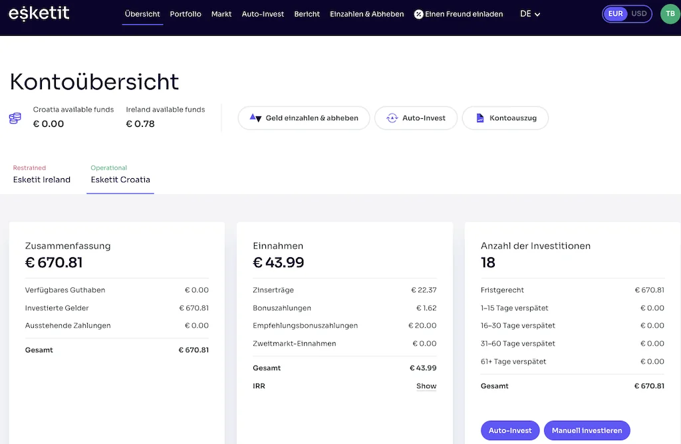Open the Portfolio menu item
The width and height of the screenshot is (681, 444).
point(185,13)
